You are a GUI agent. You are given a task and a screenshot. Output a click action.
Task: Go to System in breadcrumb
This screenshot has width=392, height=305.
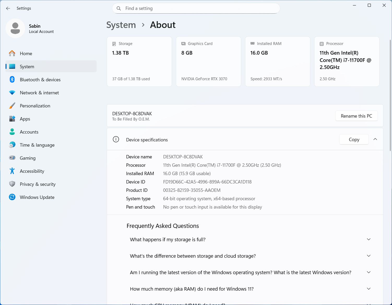tap(121, 25)
